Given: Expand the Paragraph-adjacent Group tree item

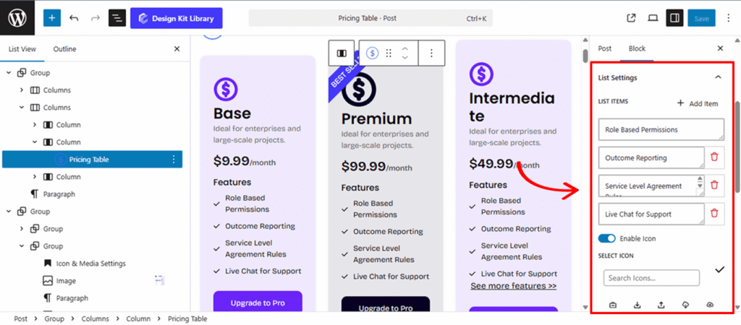Looking at the screenshot, I should pyautogui.click(x=9, y=212).
